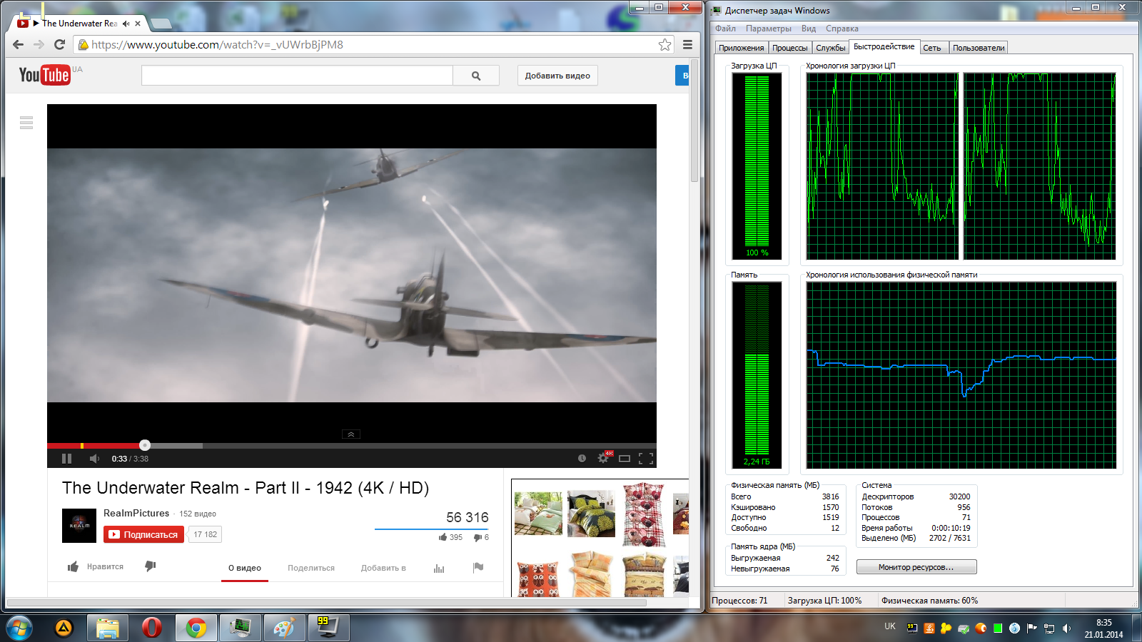
Task: Click the dislike thumbs-down icon
Action: 150,566
